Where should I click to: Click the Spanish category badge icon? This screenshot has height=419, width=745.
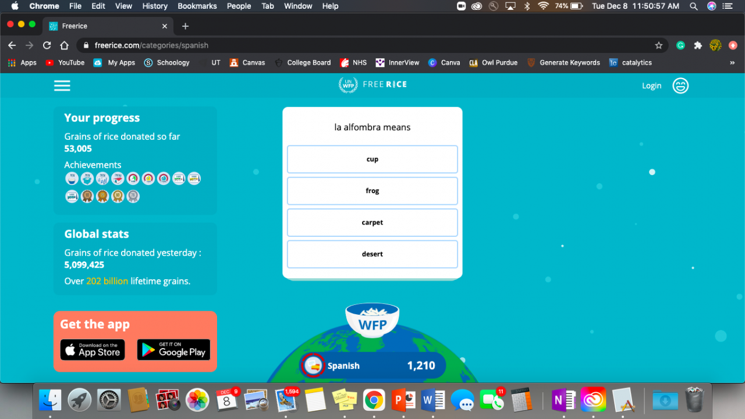click(313, 365)
